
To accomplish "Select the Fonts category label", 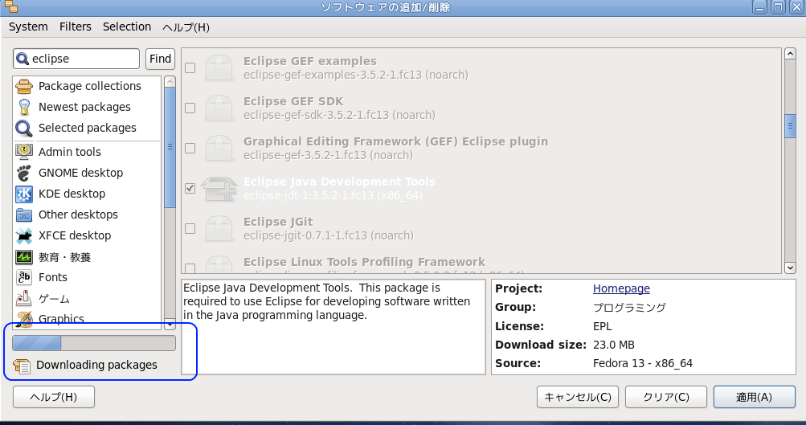I will coord(53,277).
